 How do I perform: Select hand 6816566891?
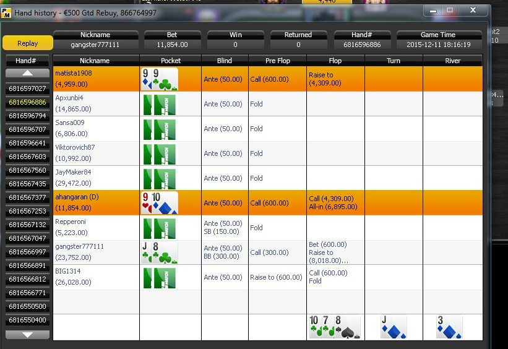pyautogui.click(x=28, y=265)
